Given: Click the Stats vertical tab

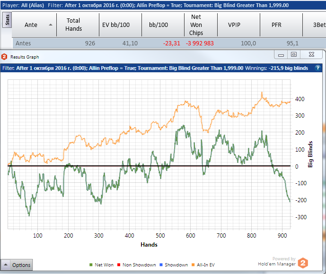Looking at the screenshot, I should [x=7, y=20].
